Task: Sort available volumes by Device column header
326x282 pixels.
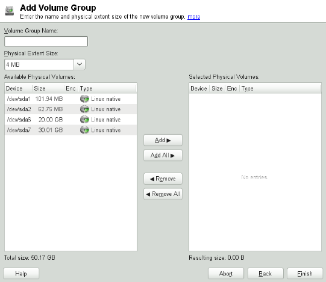Action: (18, 88)
